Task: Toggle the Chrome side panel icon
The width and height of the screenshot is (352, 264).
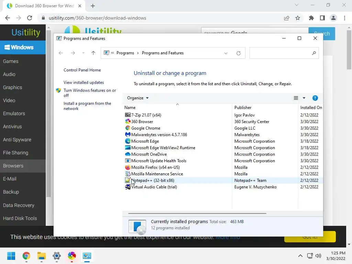Action: 322,18
